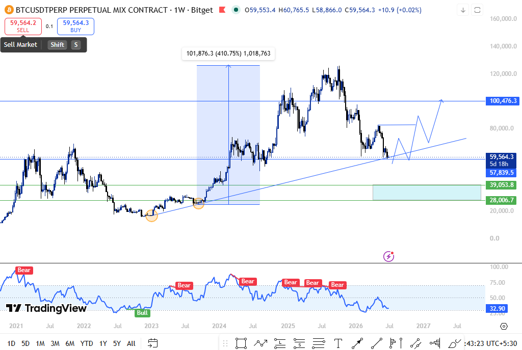
Task: Switch range to 5Y
Action: coord(117,343)
